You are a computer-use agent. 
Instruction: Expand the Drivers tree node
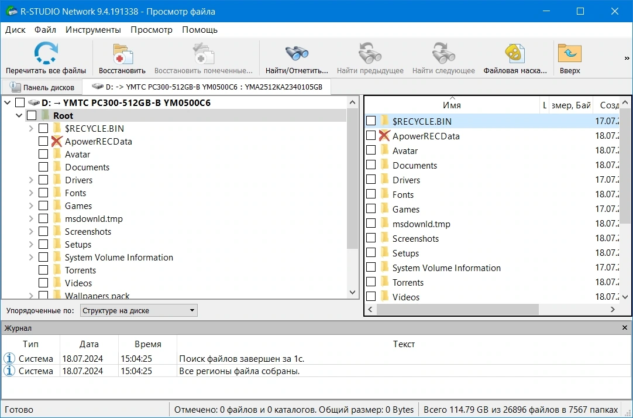pyautogui.click(x=31, y=180)
